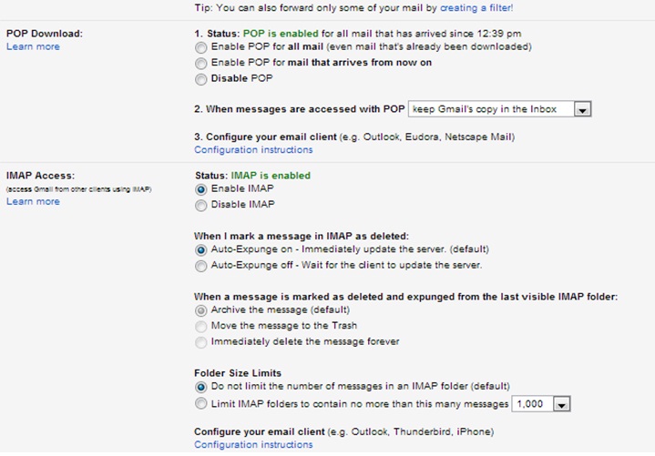
Task: Select the Enable IMAP radio button
Action: coord(200,189)
